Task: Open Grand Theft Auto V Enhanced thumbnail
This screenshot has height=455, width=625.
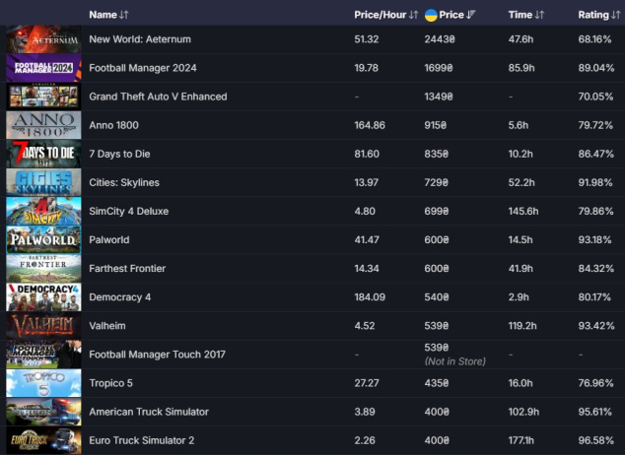Action: 43,97
